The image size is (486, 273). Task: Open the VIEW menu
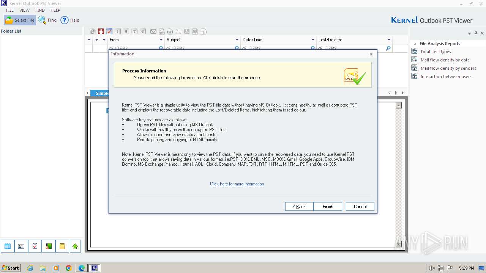pos(24,10)
